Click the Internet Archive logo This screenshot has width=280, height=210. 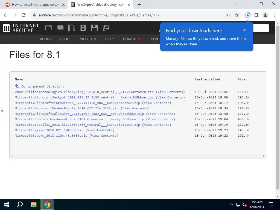(21, 28)
